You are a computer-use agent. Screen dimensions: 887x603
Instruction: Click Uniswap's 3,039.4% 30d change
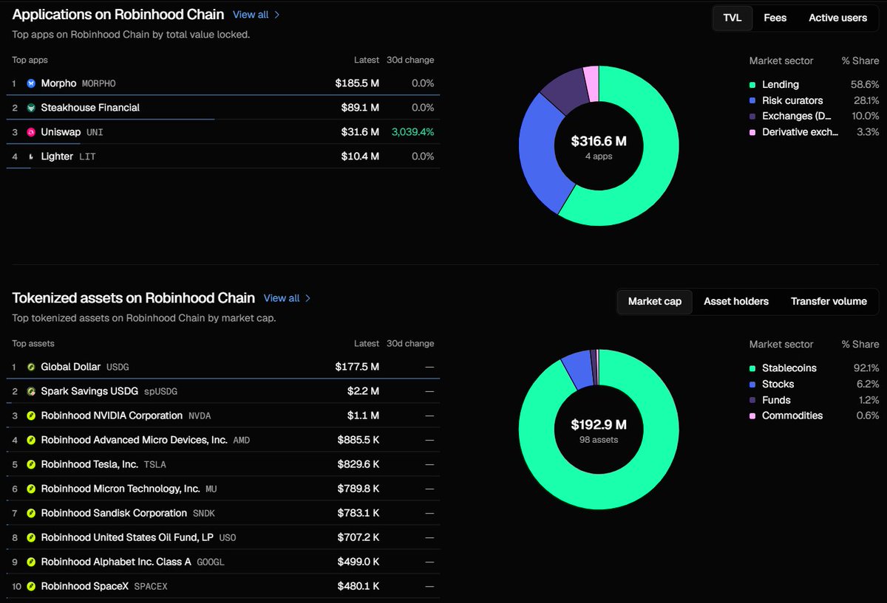[x=412, y=132]
